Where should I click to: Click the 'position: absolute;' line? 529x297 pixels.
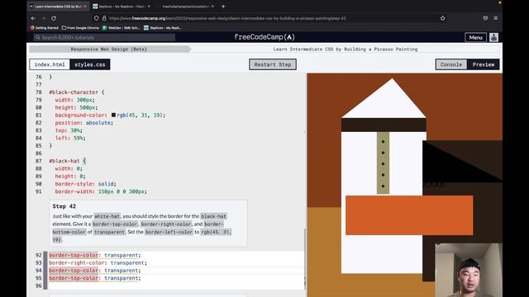tap(84, 123)
